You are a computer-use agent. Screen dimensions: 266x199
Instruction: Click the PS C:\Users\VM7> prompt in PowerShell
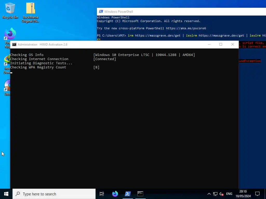click(x=111, y=35)
